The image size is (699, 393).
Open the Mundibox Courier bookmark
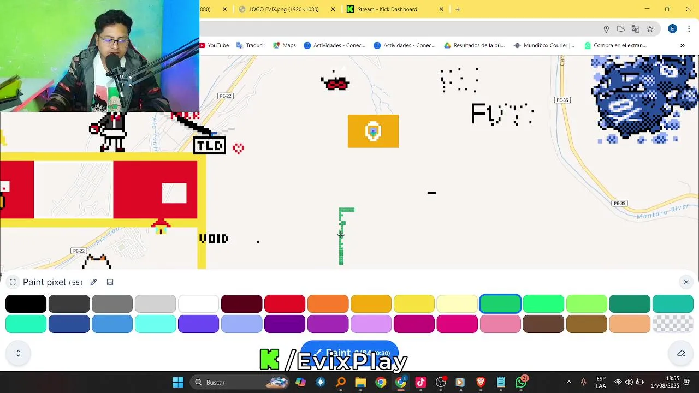point(544,45)
